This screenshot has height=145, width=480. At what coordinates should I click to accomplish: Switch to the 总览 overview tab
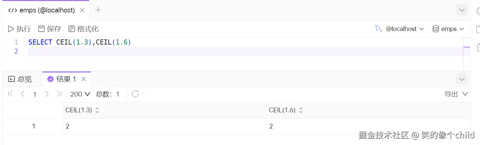coord(20,79)
